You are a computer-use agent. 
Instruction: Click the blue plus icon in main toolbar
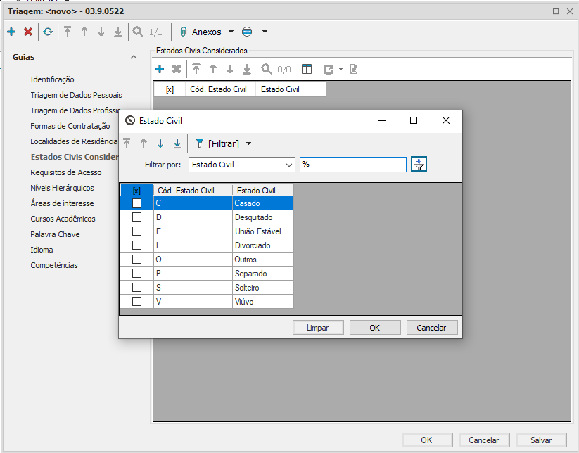pos(11,32)
